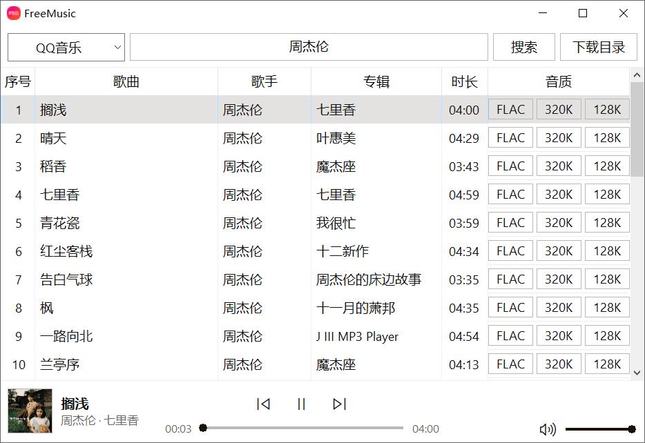645x443 pixels.
Task: Download 稻香 in 320K quality
Action: click(x=559, y=166)
